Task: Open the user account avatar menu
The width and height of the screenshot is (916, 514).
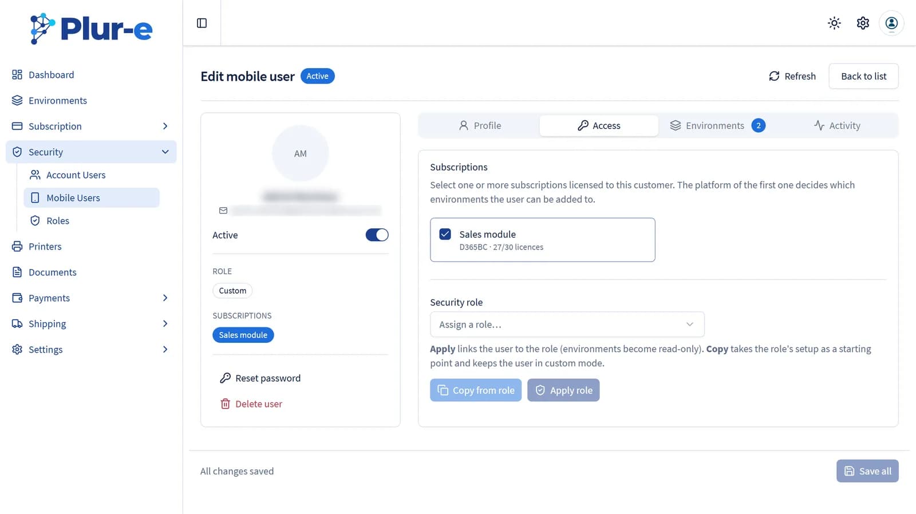Action: tap(891, 23)
